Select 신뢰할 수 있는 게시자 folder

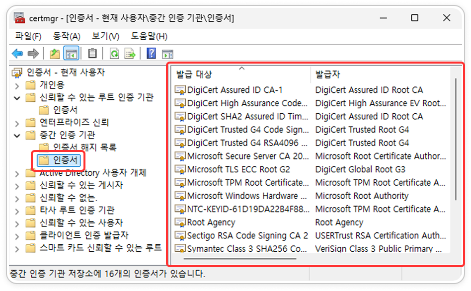[x=81, y=185]
